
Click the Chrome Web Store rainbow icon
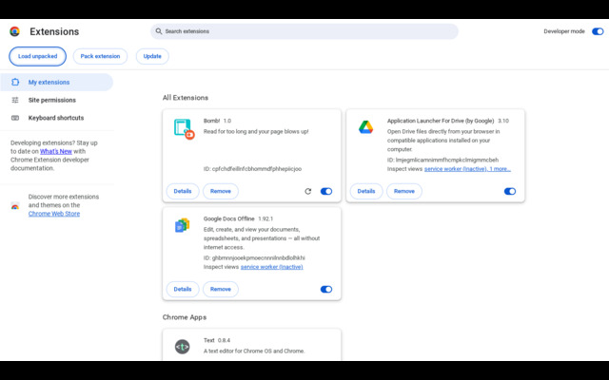coord(15,206)
